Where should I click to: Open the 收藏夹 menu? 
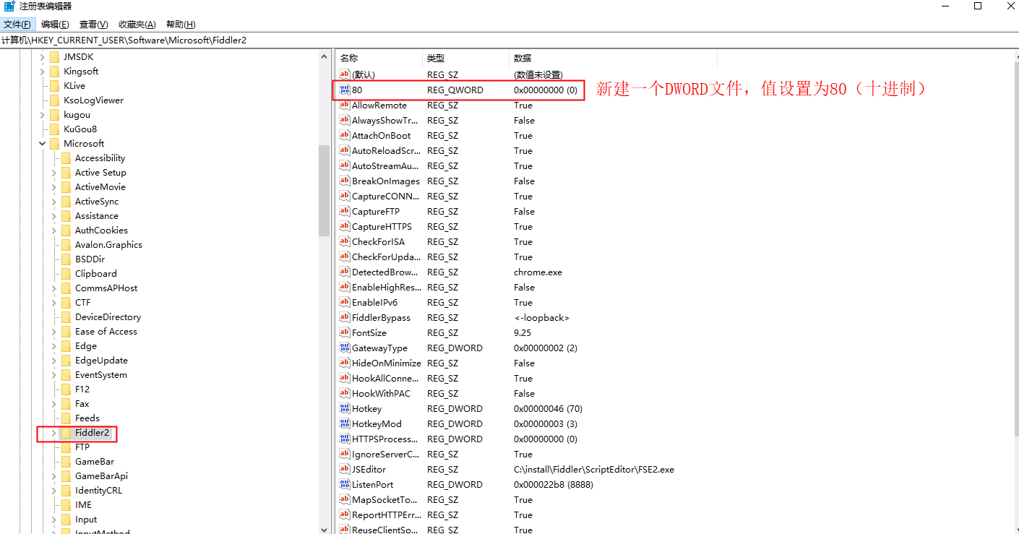click(136, 24)
